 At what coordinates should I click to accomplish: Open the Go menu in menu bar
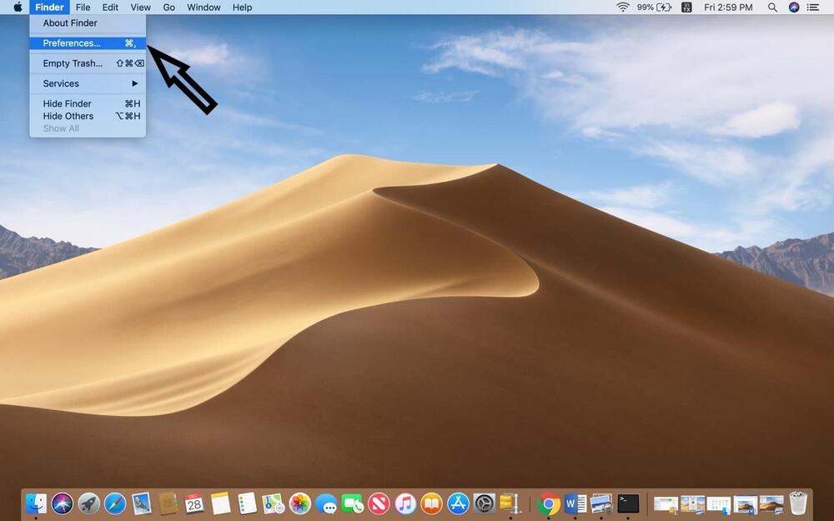pos(169,8)
